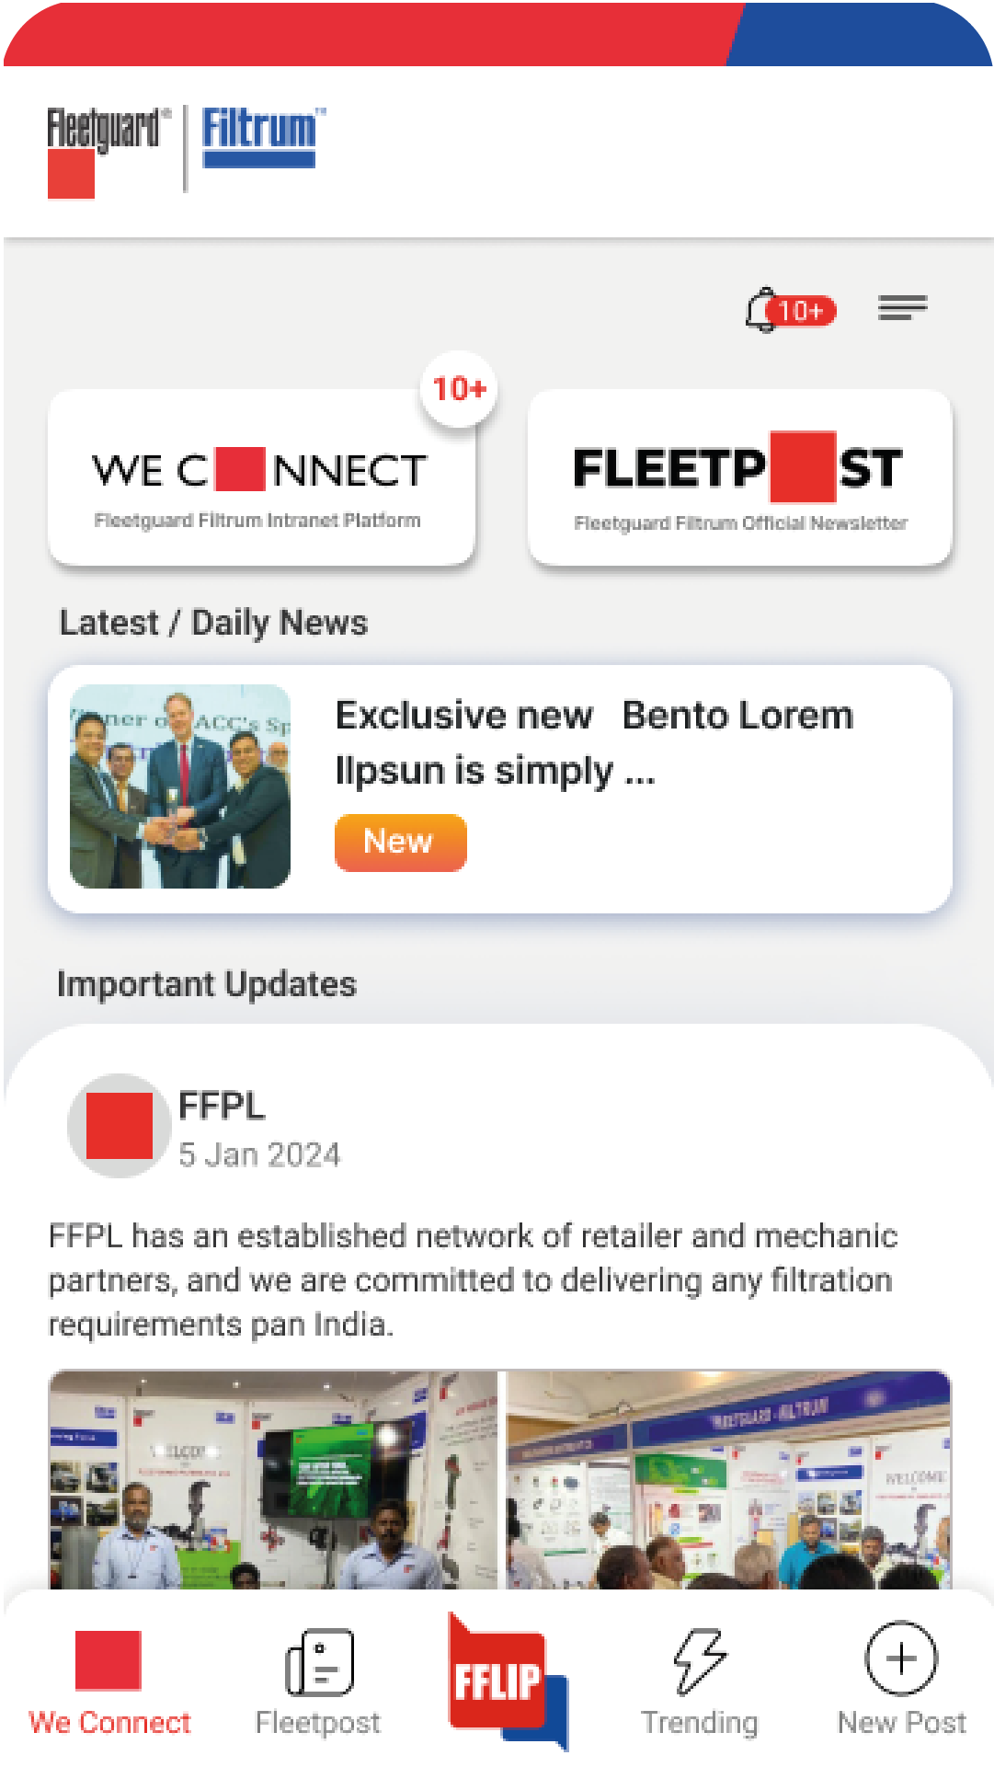Image resolution: width=994 pixels, height=1767 pixels.
Task: Select the Trending tab label
Action: (x=700, y=1722)
